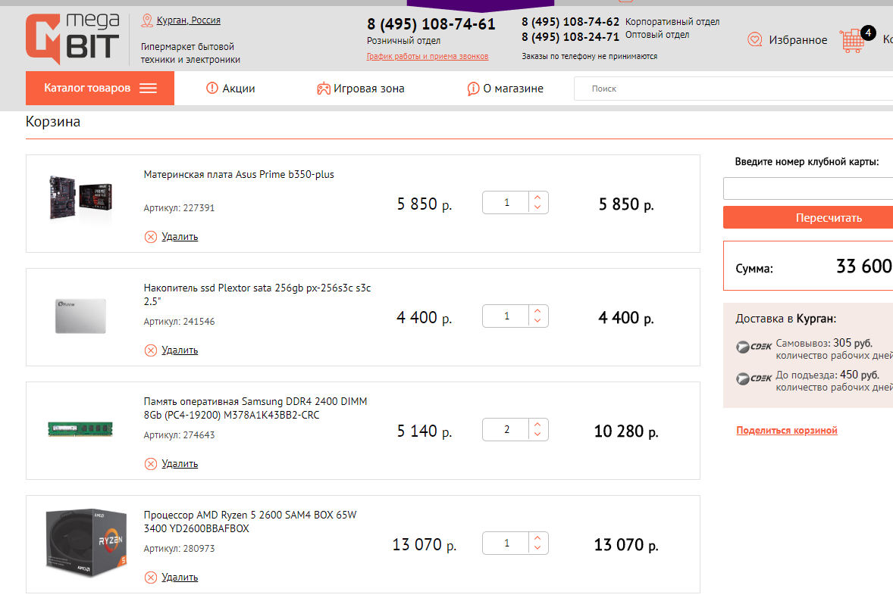Click the info icon beside О магазине

(x=473, y=89)
